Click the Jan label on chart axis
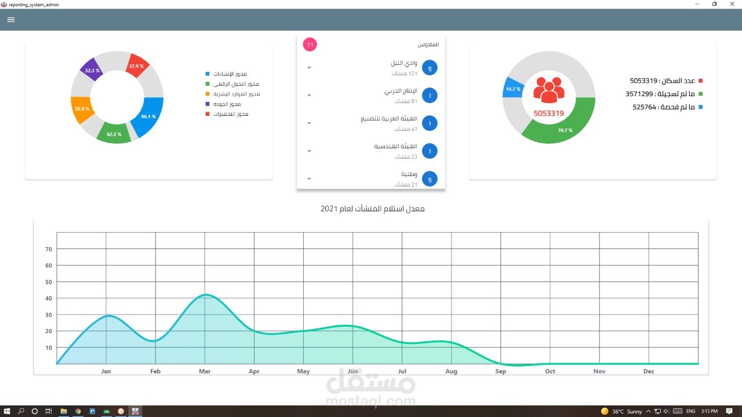Viewport: 742px width, 417px height. [106, 371]
